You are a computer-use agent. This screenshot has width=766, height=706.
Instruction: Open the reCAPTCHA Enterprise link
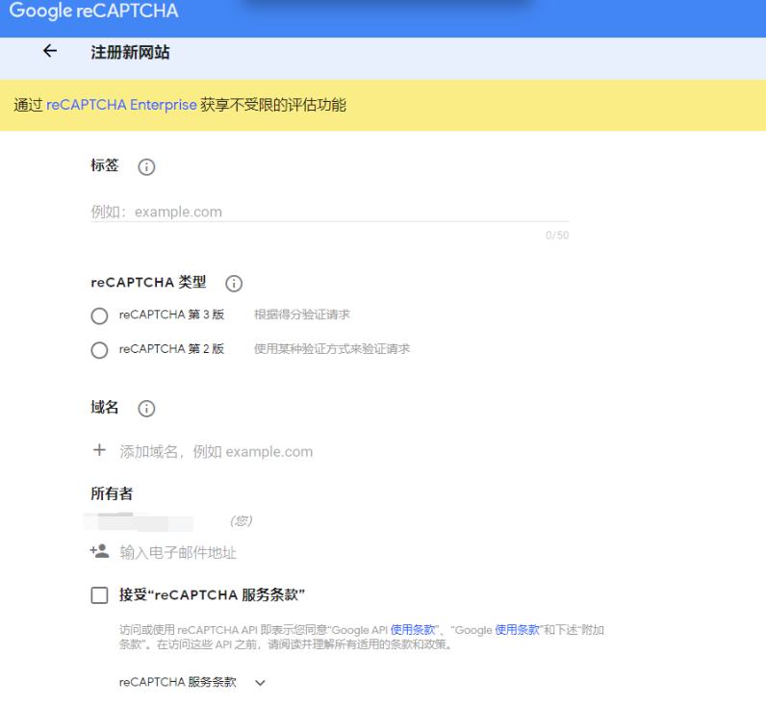[x=121, y=105]
